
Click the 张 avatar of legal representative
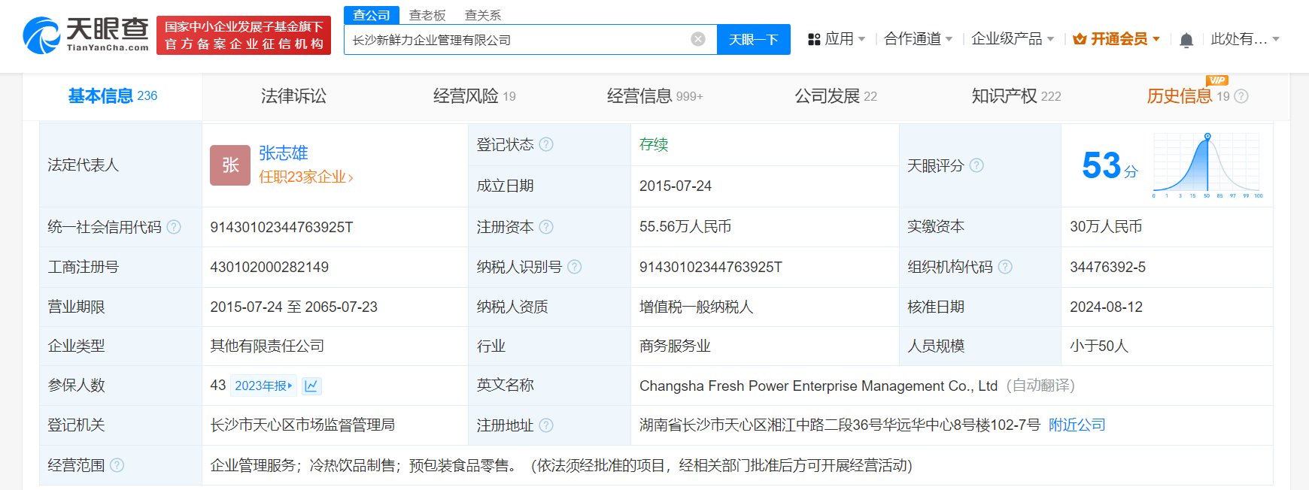[230, 165]
